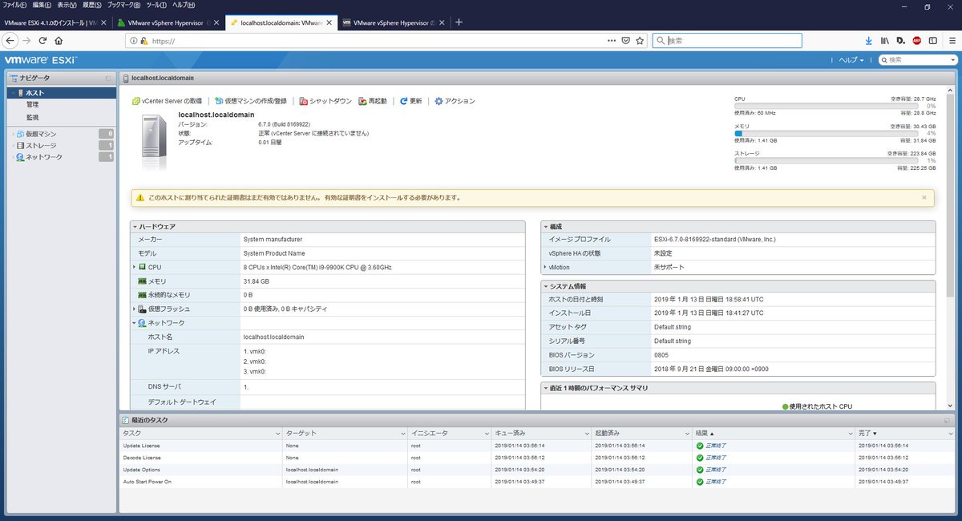Expand the ネットワーク navigator arrow
The image size is (962, 521).
(x=12, y=157)
